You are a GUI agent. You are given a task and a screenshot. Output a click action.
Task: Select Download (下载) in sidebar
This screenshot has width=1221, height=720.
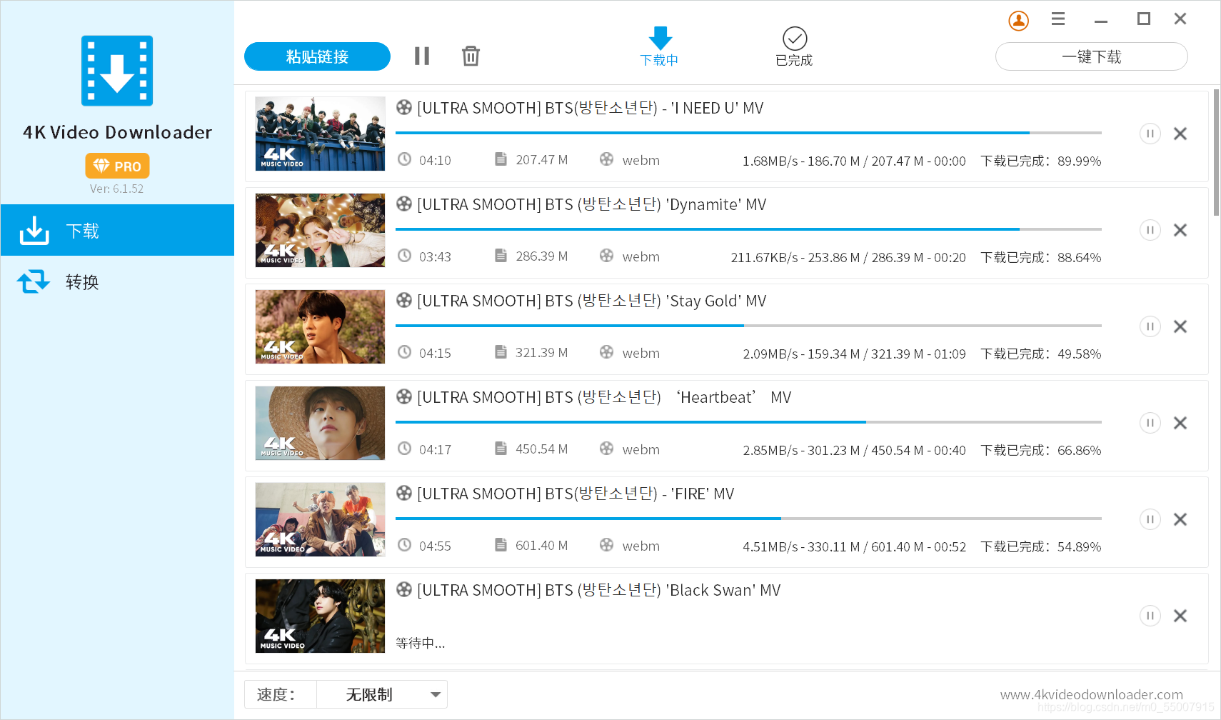point(117,230)
